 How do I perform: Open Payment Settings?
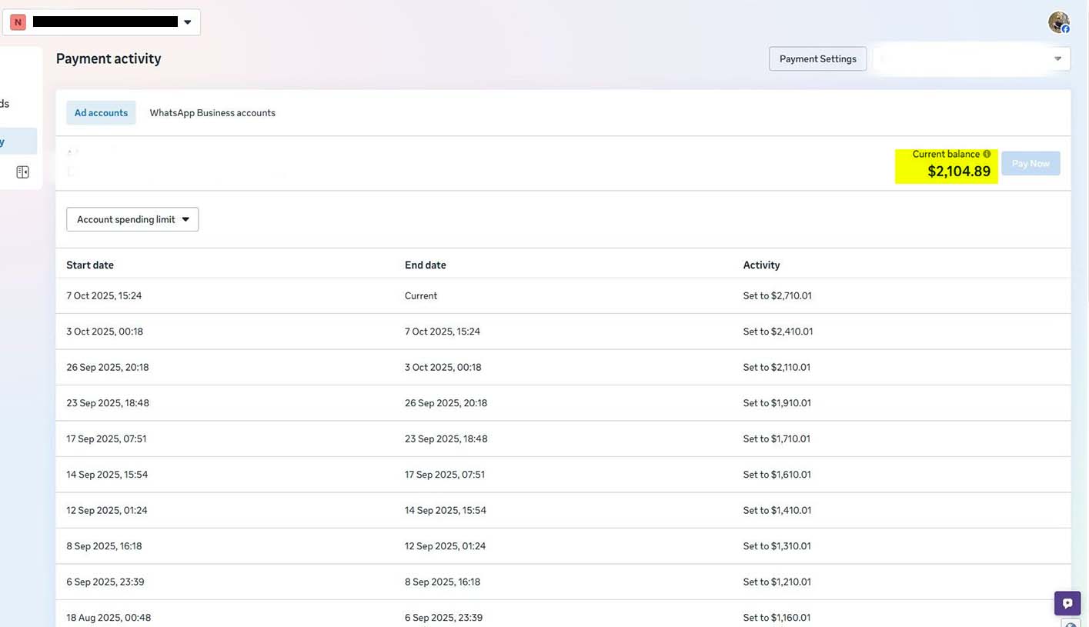[x=817, y=58]
